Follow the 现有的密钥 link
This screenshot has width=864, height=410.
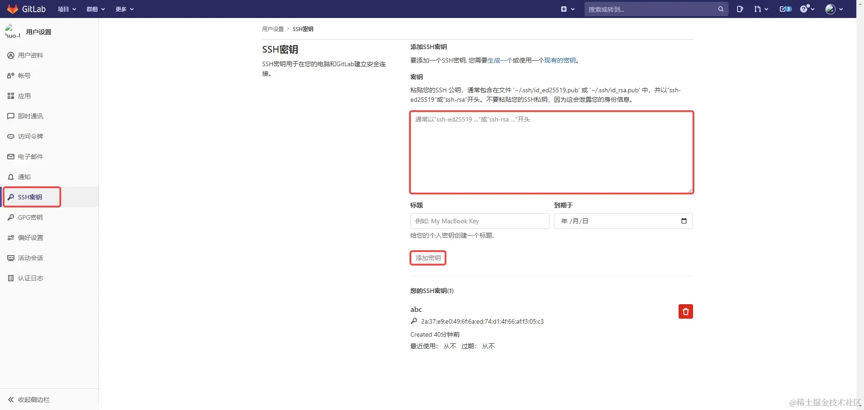coord(560,60)
